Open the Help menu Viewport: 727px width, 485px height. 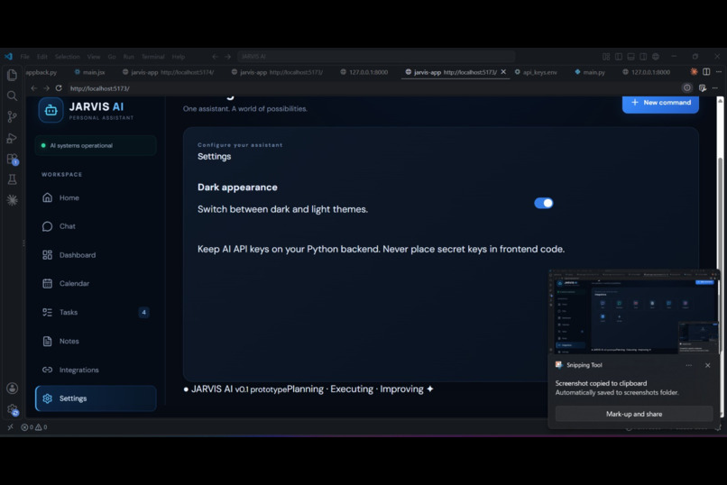click(178, 57)
